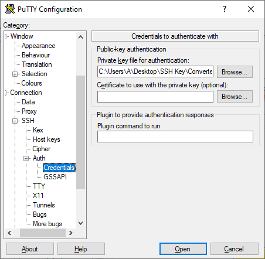Focus the Plugin command to run field
265x259 pixels.
[175, 137]
